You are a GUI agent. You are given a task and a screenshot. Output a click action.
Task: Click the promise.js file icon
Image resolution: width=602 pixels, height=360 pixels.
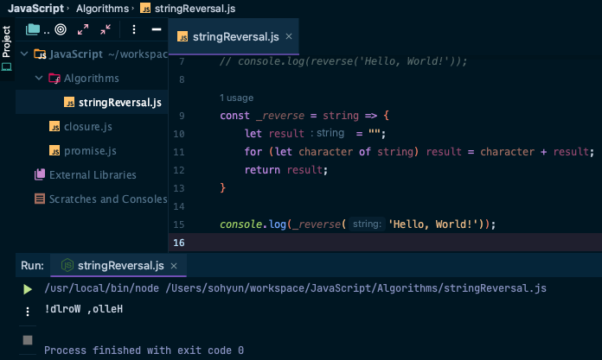[54, 151]
